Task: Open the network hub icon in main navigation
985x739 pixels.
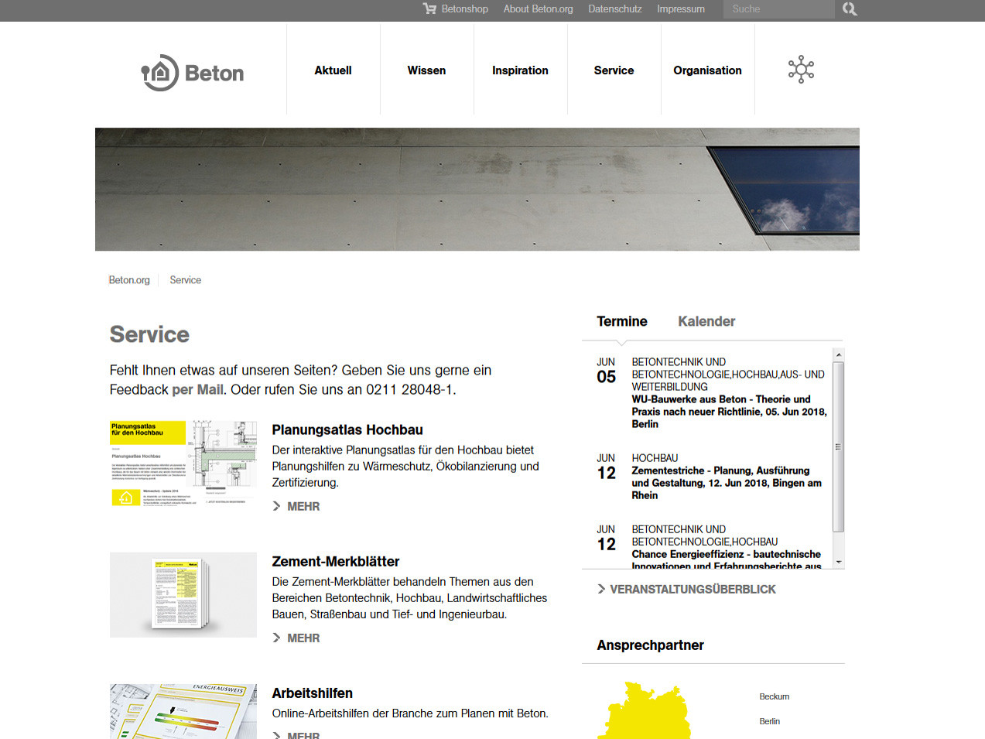Action: (x=801, y=70)
